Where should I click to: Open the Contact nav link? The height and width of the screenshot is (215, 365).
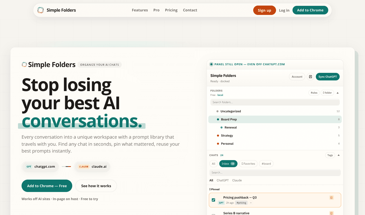190,10
